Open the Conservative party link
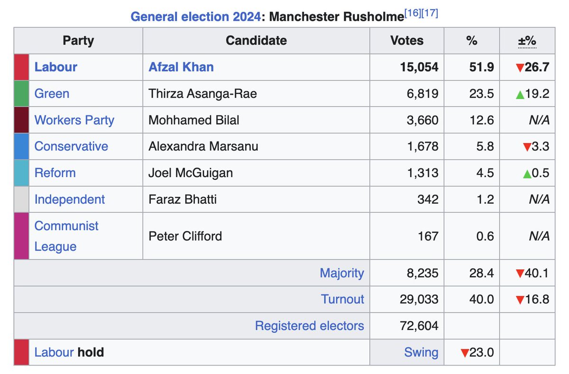The image size is (569, 374). (x=71, y=146)
